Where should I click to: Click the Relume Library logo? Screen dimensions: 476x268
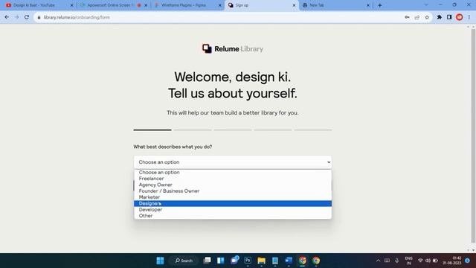233,48
